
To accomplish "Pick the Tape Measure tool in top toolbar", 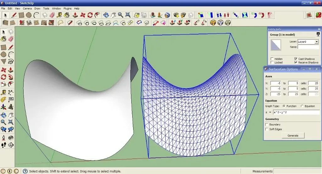I will (x=59, y=15).
